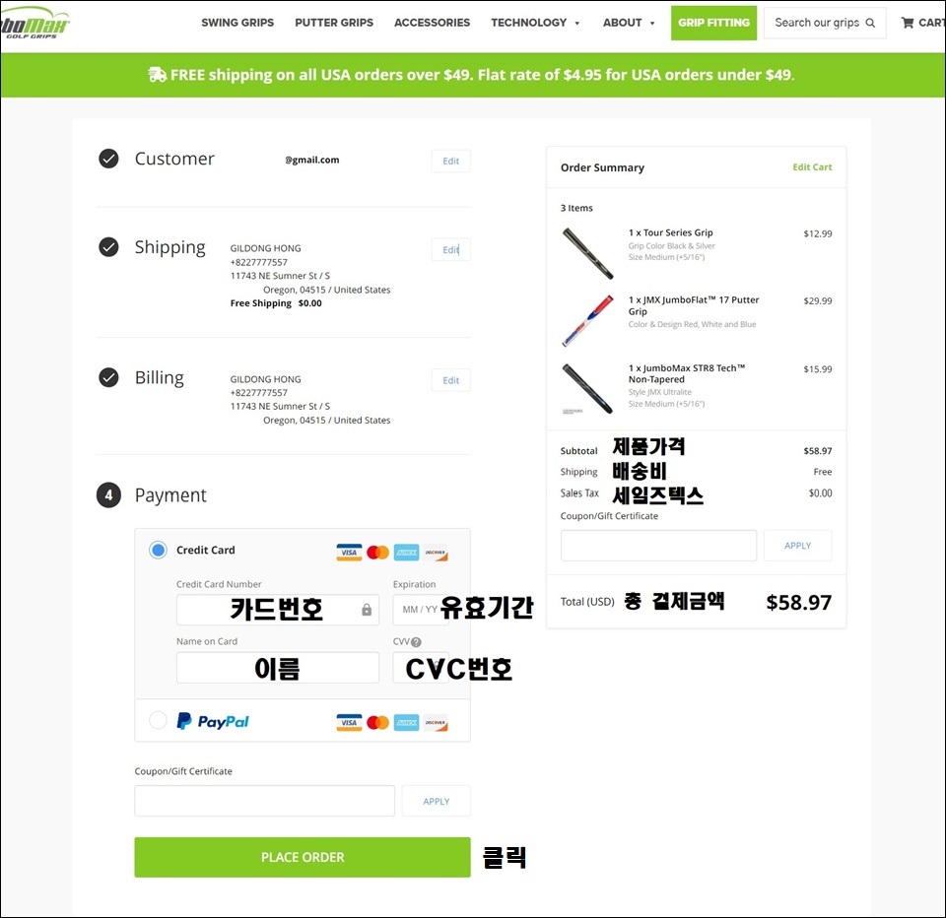The width and height of the screenshot is (946, 918).
Task: Click the Mastercard icon in Credit Card row
Action: click(377, 553)
